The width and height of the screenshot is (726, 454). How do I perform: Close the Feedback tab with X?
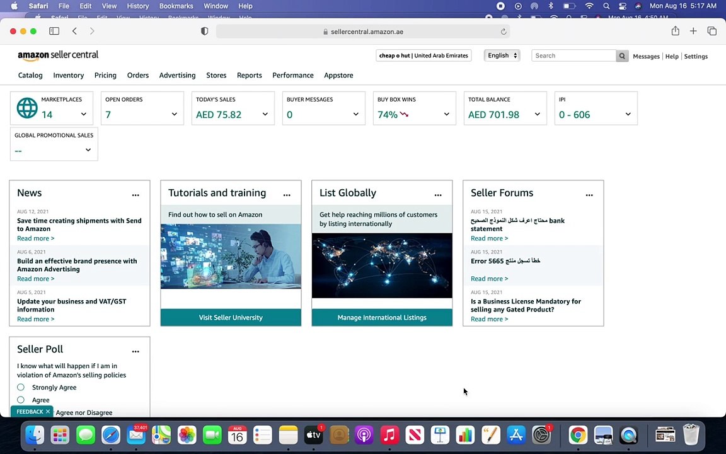tap(48, 411)
